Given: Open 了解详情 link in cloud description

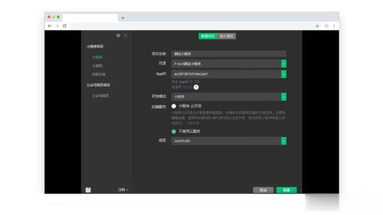Looking at the screenshot, I should [x=193, y=123].
